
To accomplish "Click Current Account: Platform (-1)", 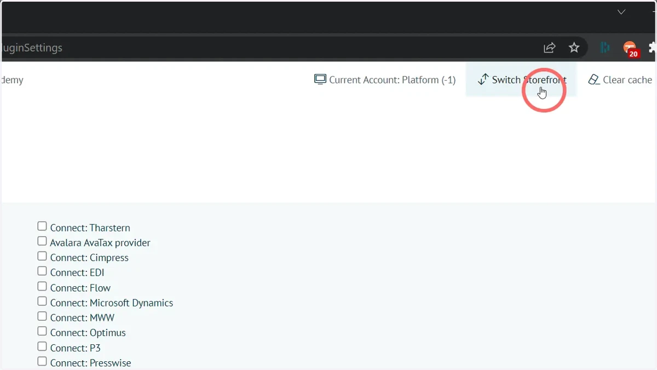I will (385, 79).
